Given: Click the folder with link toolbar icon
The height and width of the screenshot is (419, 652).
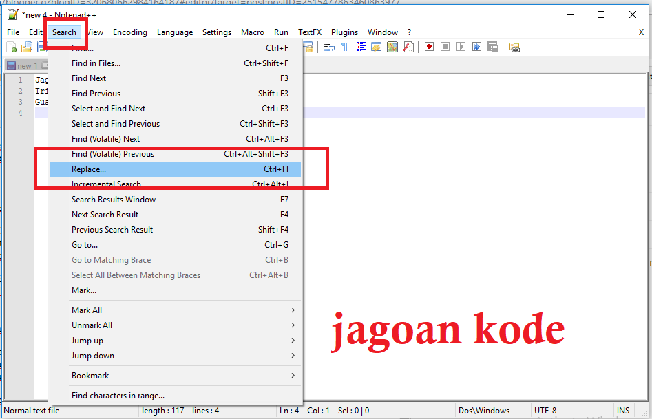Looking at the screenshot, I should click(x=514, y=47).
